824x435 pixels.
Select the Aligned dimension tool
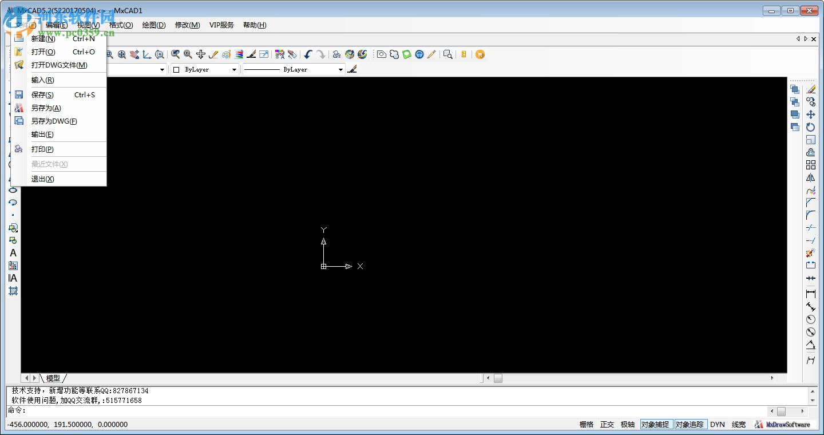pyautogui.click(x=811, y=307)
